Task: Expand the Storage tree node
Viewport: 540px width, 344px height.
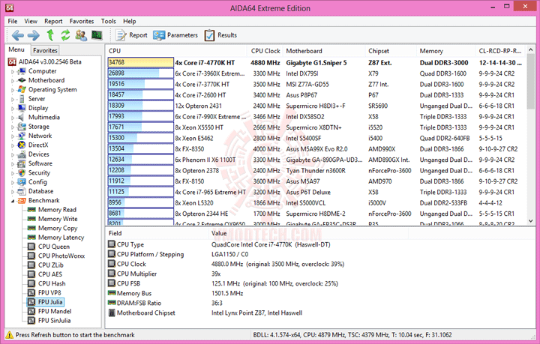Action: pos(13,127)
